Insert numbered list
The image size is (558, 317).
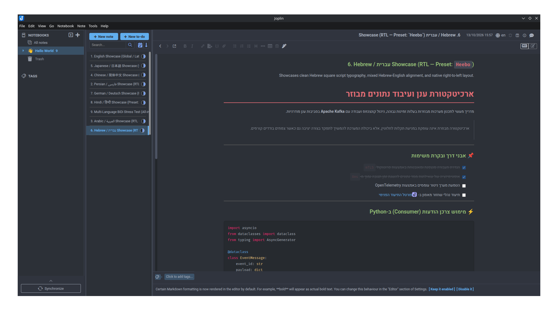point(242,46)
